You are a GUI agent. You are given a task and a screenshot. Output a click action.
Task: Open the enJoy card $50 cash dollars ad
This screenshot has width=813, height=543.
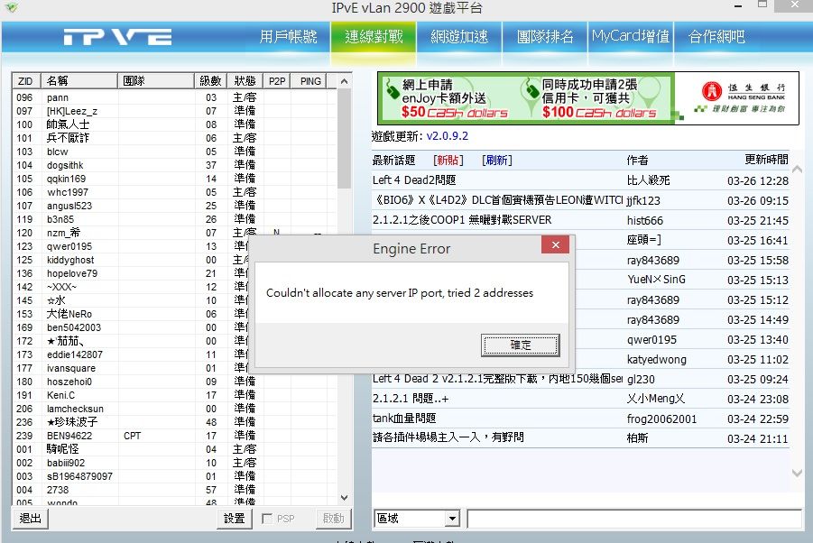pos(447,97)
